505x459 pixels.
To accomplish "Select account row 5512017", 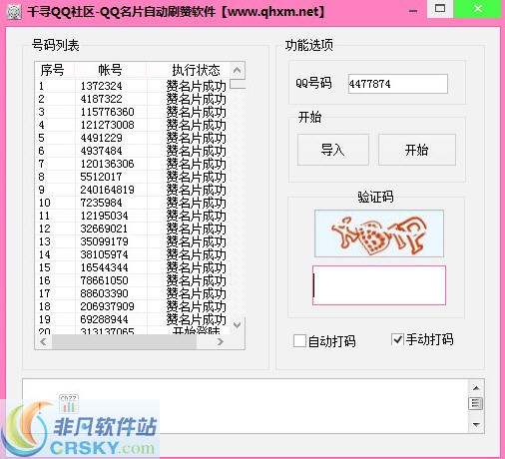I will click(133, 177).
